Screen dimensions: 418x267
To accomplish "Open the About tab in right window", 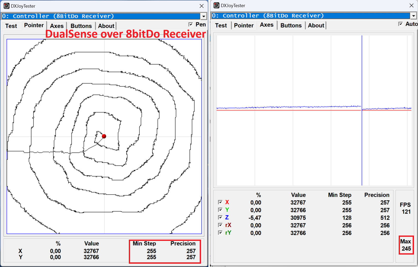I will [x=316, y=25].
